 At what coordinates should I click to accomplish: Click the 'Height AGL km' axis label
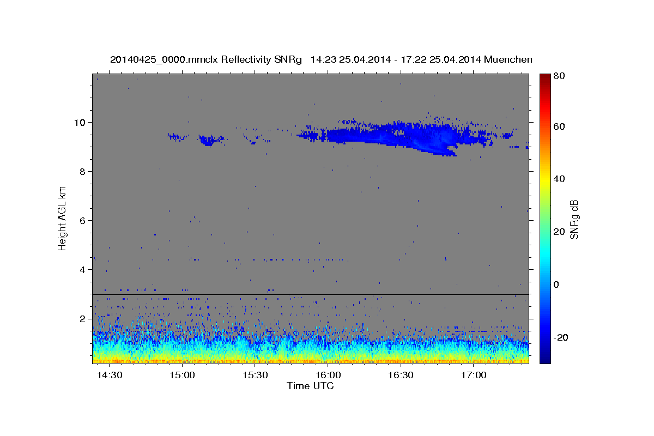[x=62, y=218]
